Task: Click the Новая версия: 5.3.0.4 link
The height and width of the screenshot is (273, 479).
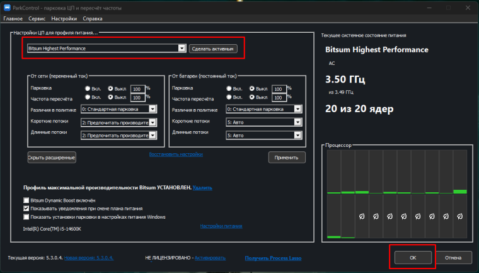Action: 89,258
